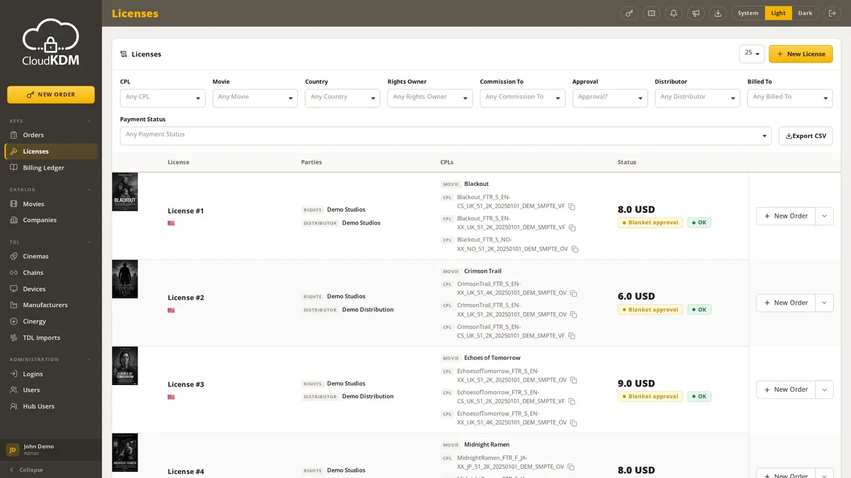Click the megaphone announcements icon
The width and height of the screenshot is (851, 478).
[x=695, y=13]
